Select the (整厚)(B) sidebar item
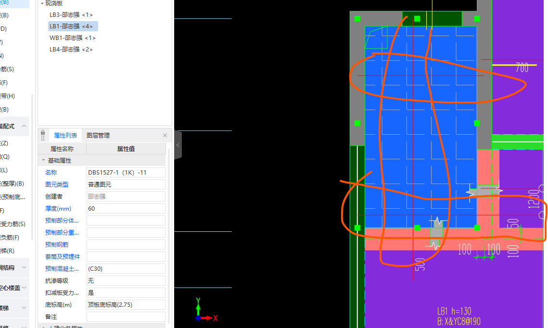Screen dimensions: 548x328 pos(12,184)
